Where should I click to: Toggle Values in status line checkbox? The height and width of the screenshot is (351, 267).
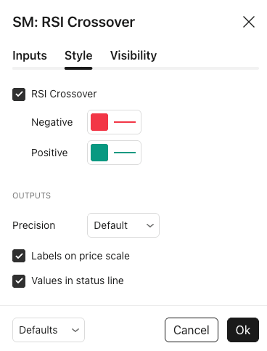coord(19,281)
